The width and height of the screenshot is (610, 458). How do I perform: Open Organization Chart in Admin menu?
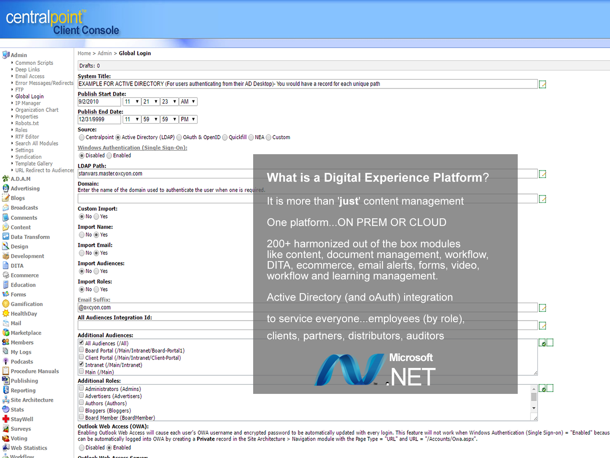point(37,110)
